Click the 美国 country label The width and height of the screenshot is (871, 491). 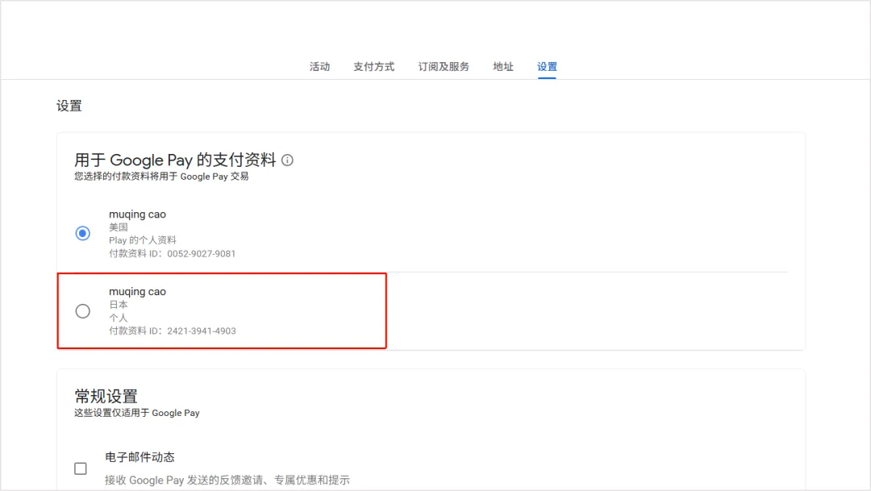pos(119,227)
